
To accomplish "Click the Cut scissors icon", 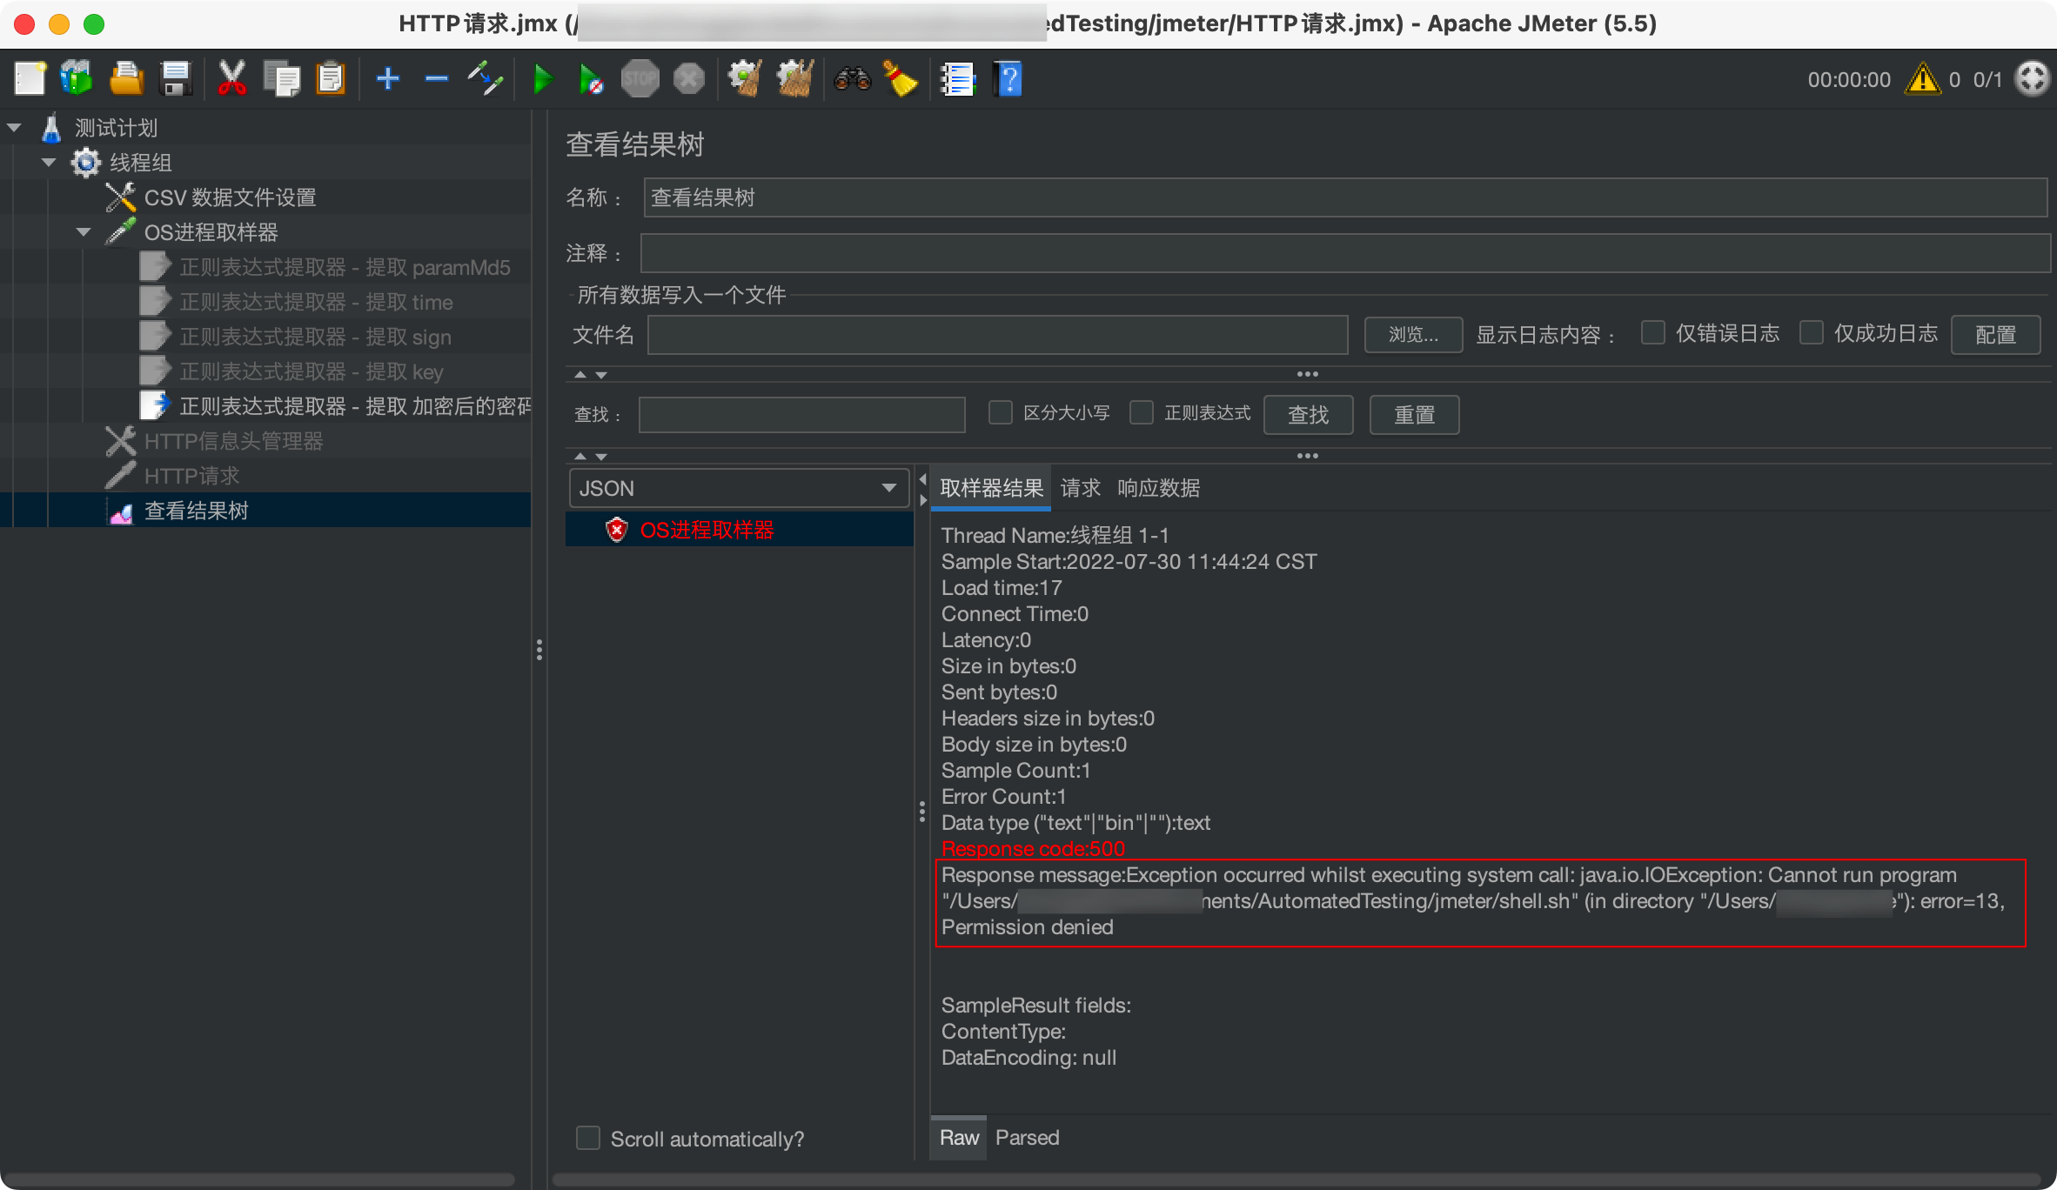I will coord(231,79).
